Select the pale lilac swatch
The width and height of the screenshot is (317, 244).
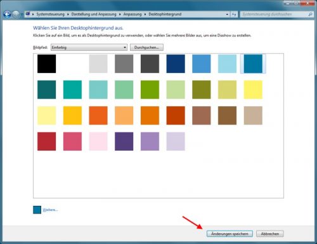coord(176,141)
